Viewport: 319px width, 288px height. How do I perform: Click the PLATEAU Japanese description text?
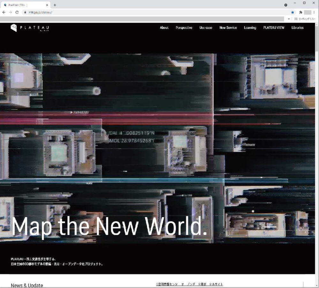coord(57,261)
